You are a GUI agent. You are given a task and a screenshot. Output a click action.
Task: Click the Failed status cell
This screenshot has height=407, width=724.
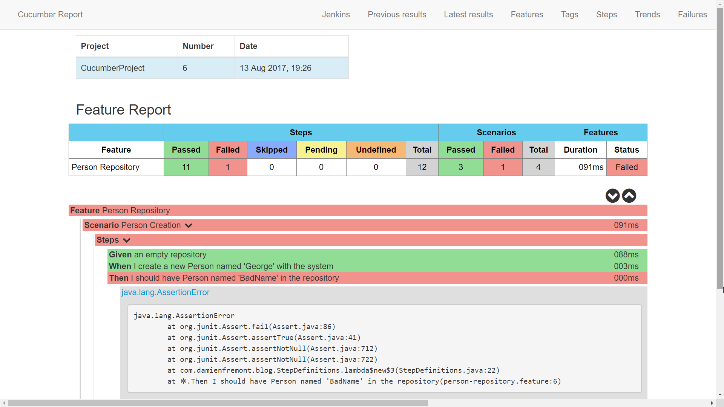coord(627,167)
